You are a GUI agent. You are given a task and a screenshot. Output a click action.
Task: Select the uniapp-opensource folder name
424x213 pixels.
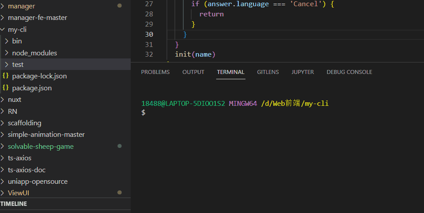tap(38, 182)
